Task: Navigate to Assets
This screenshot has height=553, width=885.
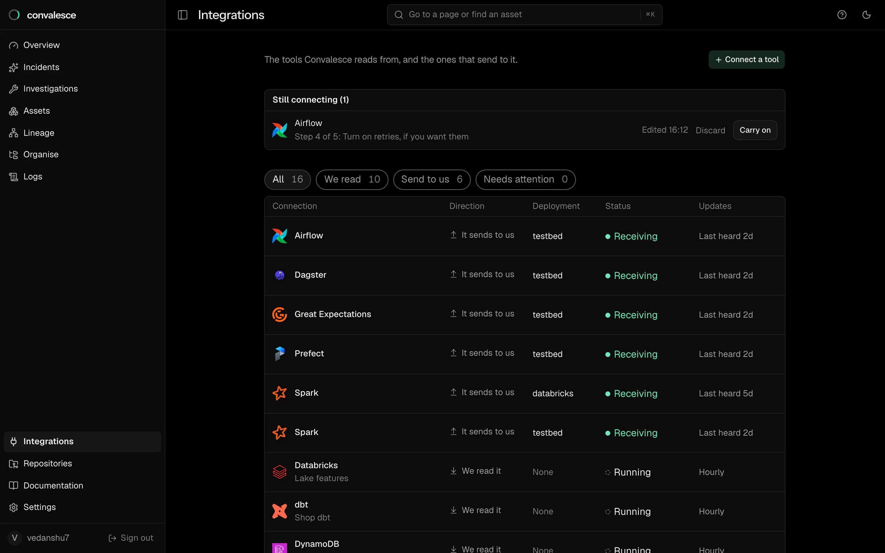Action: tap(82, 111)
